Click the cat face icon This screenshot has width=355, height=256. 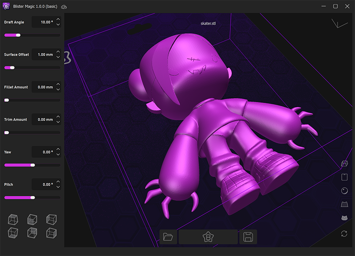tap(344, 218)
